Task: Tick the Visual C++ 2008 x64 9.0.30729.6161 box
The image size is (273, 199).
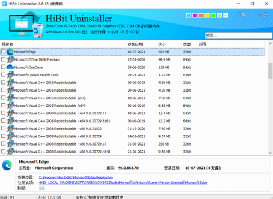Action: coord(3,120)
